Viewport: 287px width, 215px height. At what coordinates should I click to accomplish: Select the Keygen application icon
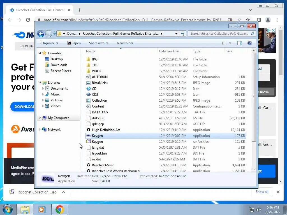88,136
